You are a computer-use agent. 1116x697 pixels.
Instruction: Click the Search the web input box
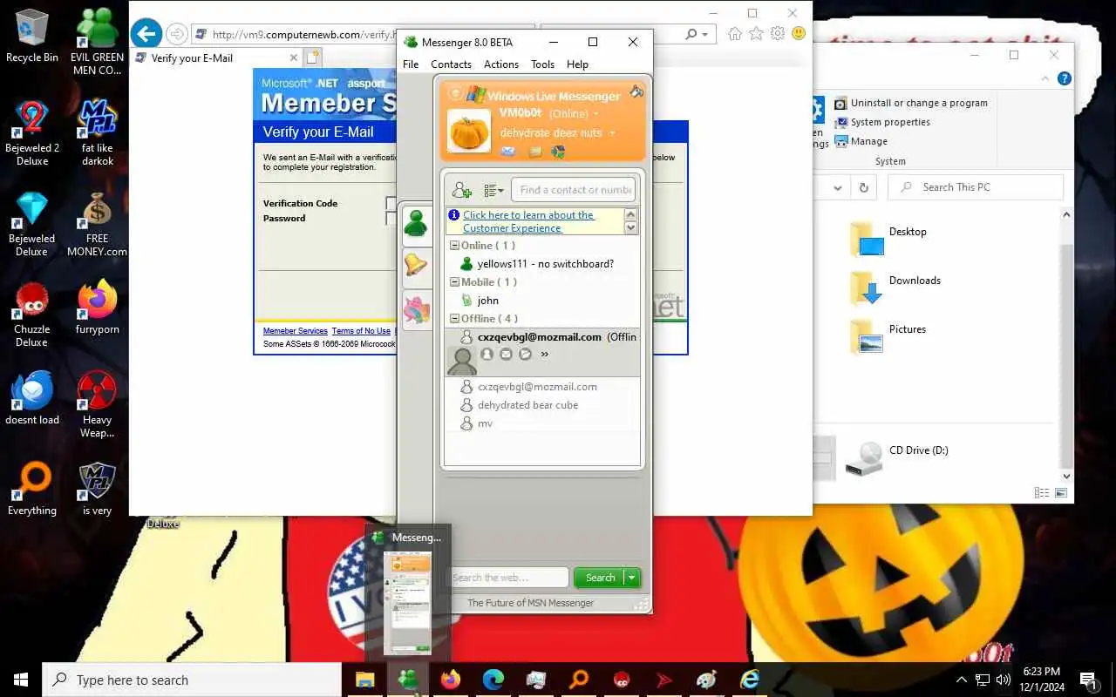pos(509,578)
